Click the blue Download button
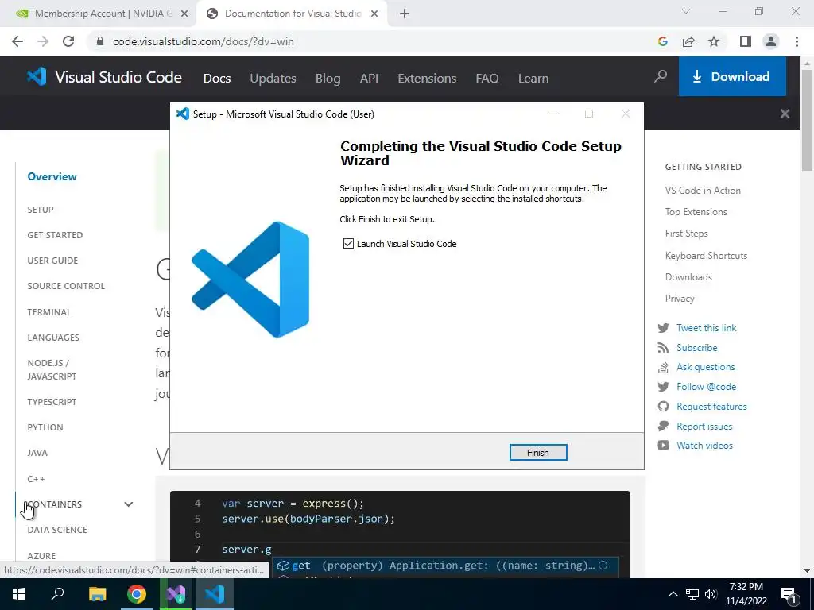Viewport: 814px width, 610px height. 732,77
